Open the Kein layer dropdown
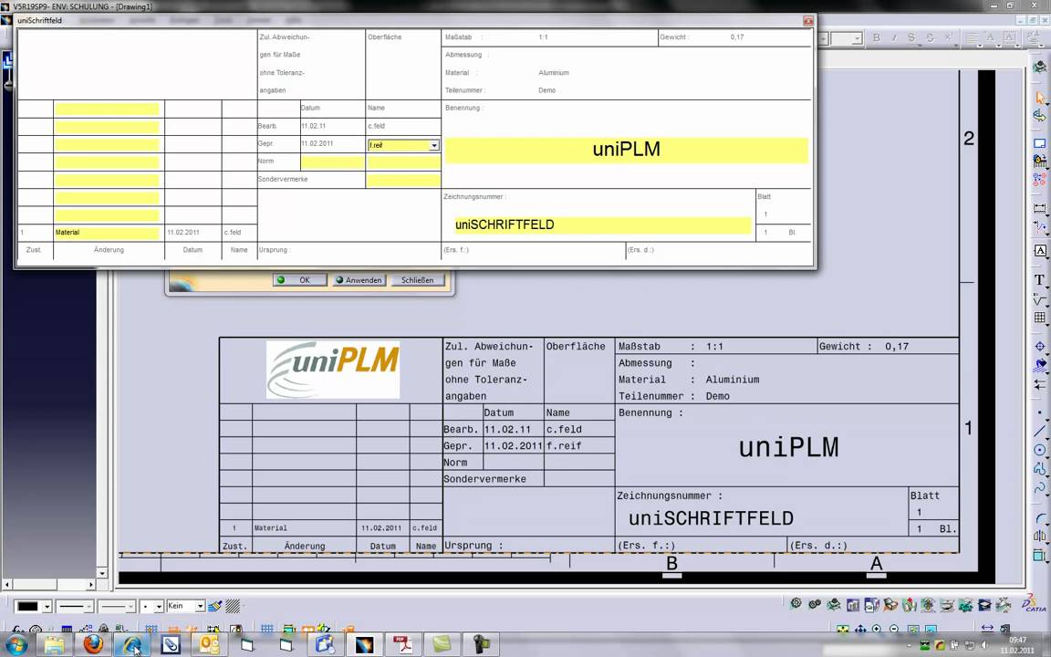 pos(200,606)
